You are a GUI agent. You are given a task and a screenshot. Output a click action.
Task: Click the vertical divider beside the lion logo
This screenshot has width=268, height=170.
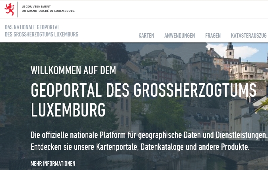(18, 9)
